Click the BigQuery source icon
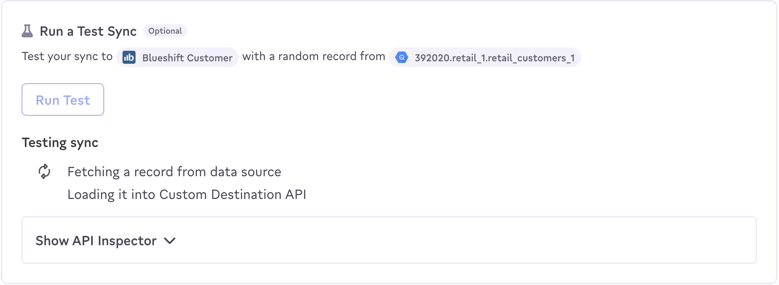Screen dimensions: 779x285 (x=402, y=57)
